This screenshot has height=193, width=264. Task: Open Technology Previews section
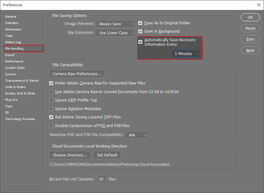pyautogui.click(x=20, y=119)
